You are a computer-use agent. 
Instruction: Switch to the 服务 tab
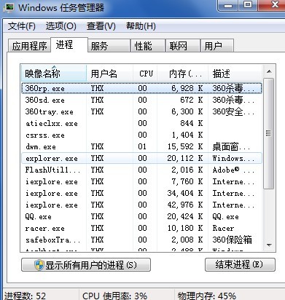tap(109, 46)
